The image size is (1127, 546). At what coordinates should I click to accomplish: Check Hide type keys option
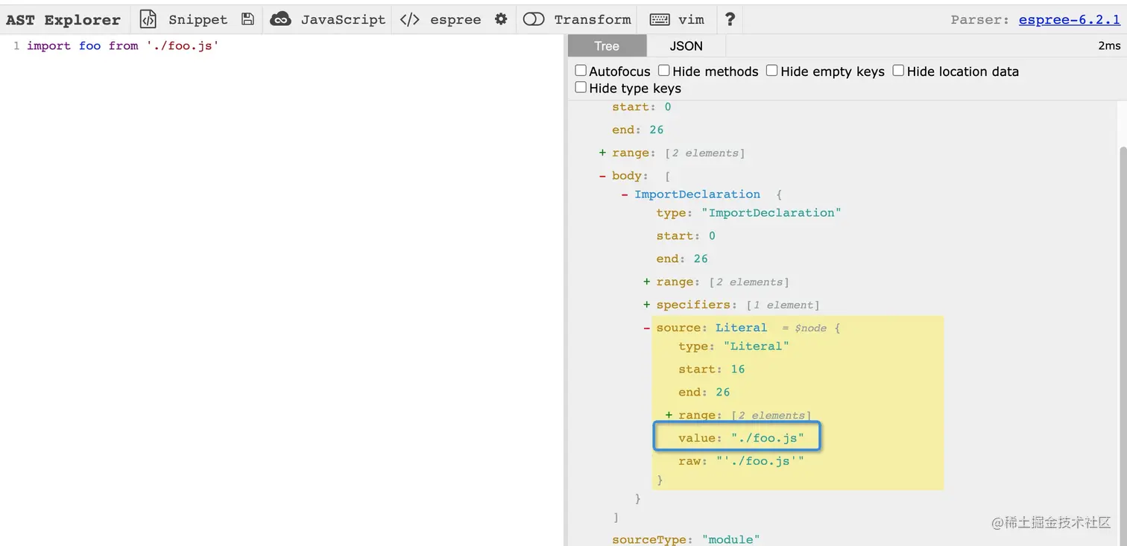[581, 88]
